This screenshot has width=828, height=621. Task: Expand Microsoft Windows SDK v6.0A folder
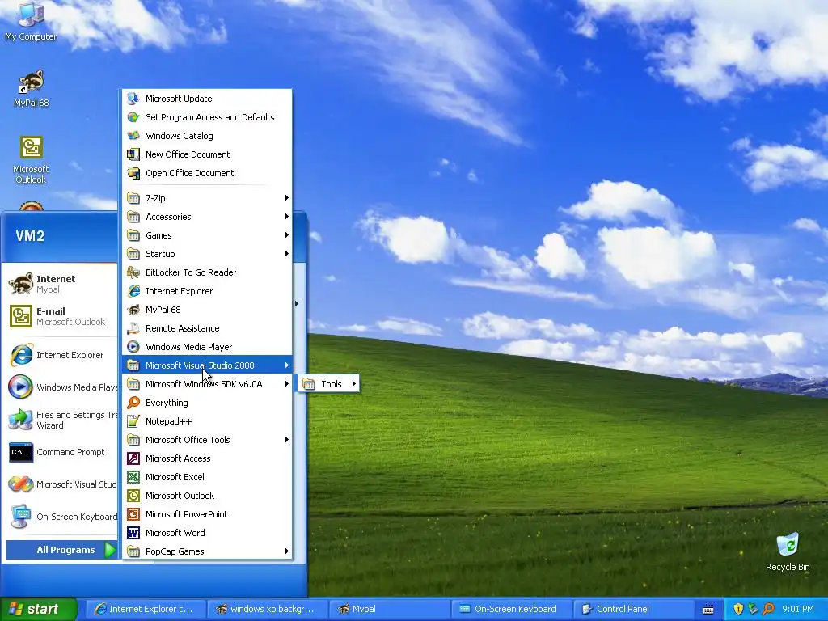pos(207,384)
